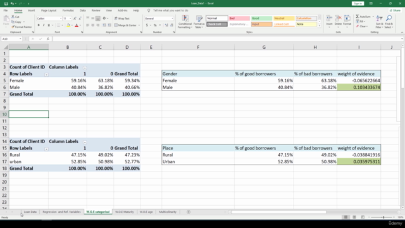The image size is (405, 228).
Task: Open the Name Box dropdown
Action: pyautogui.click(x=20, y=39)
